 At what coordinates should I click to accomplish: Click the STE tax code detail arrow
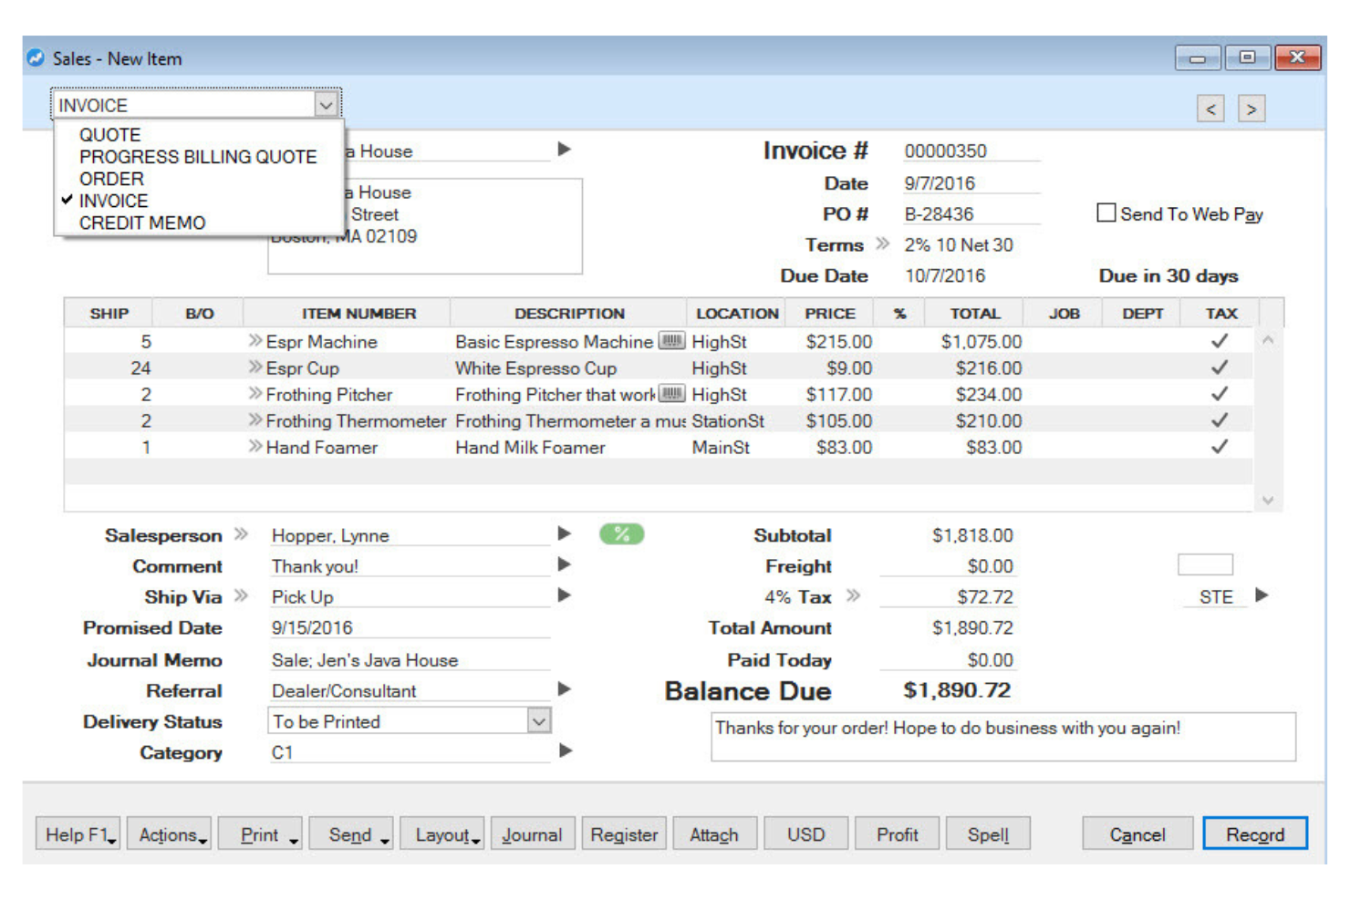point(1262,596)
